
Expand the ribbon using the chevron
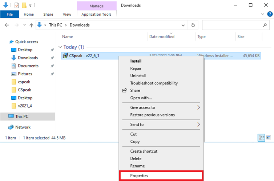tap(263, 14)
